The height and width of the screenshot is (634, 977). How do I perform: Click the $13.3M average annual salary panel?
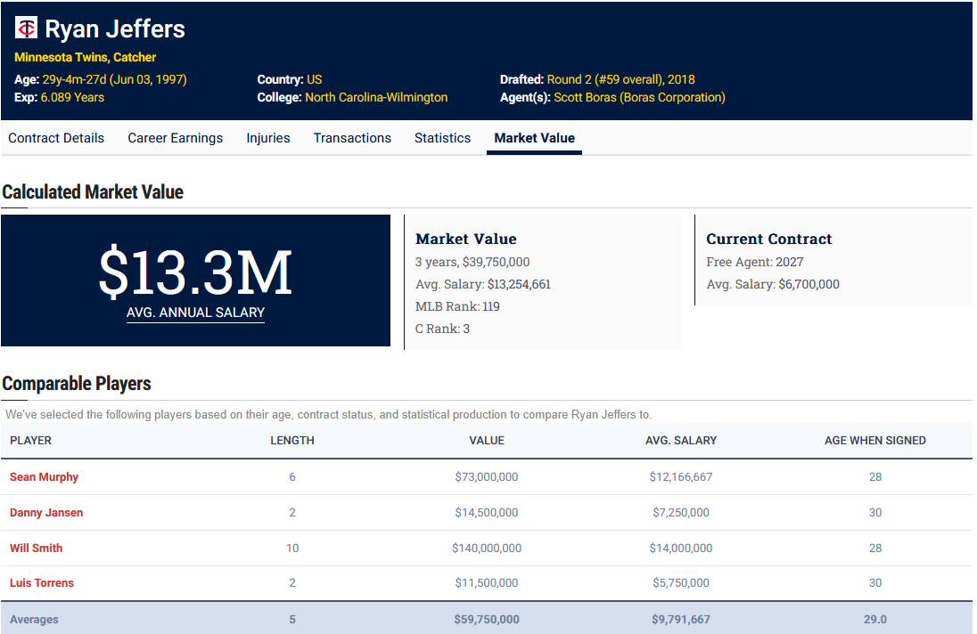click(195, 280)
